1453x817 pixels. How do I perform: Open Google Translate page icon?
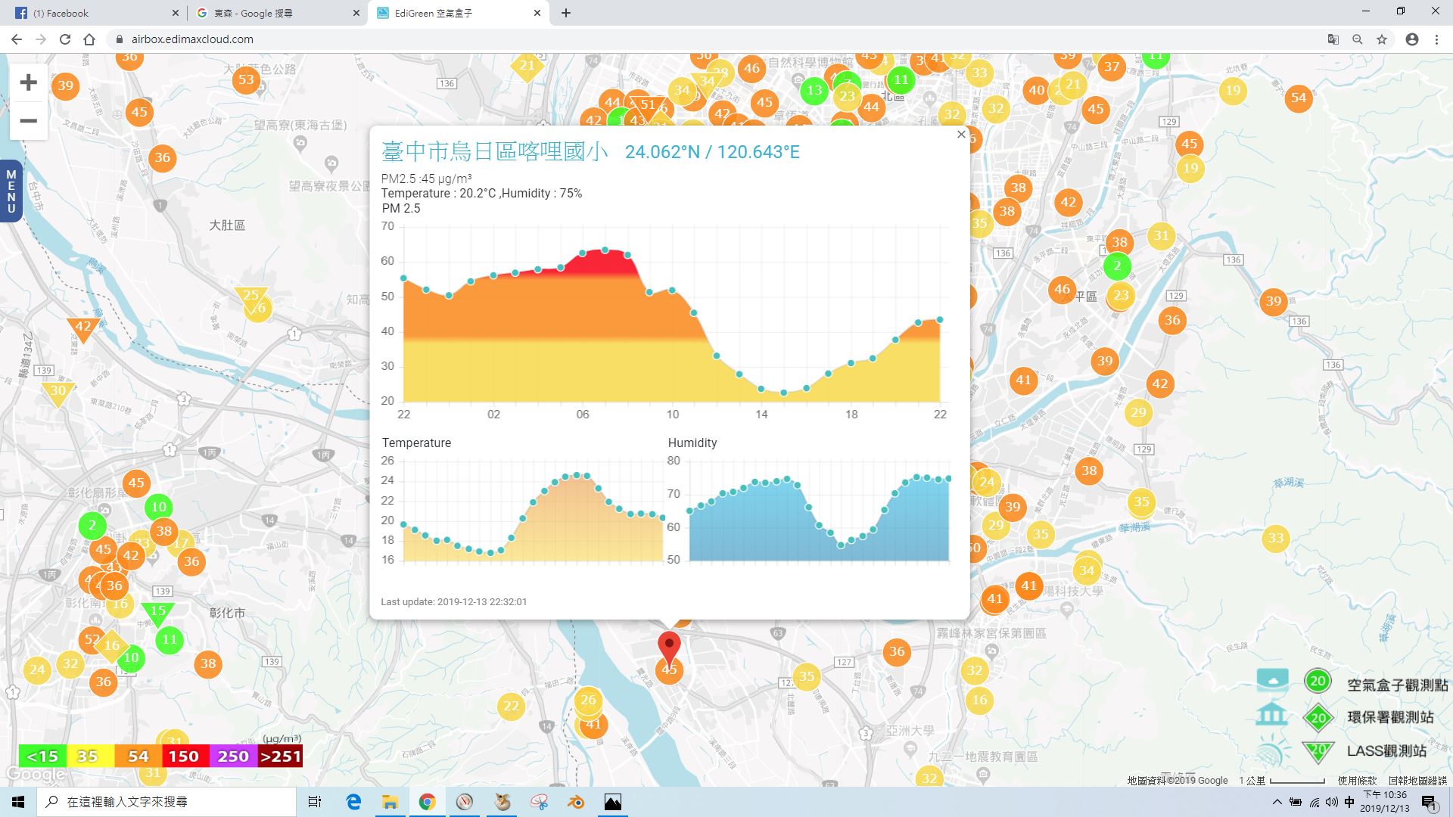(x=1333, y=39)
